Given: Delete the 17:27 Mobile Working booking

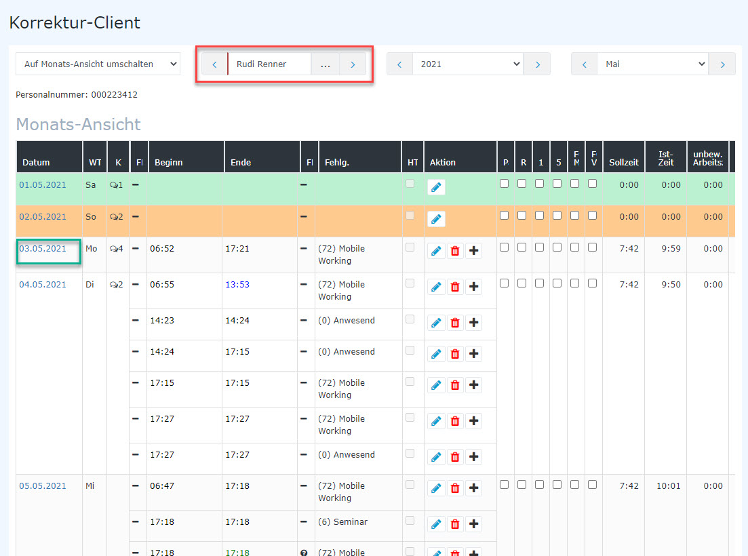Looking at the screenshot, I should point(455,421).
